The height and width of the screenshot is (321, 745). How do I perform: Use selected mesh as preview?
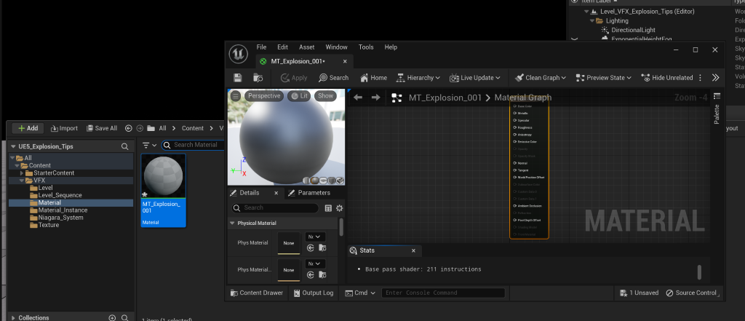coord(339,181)
